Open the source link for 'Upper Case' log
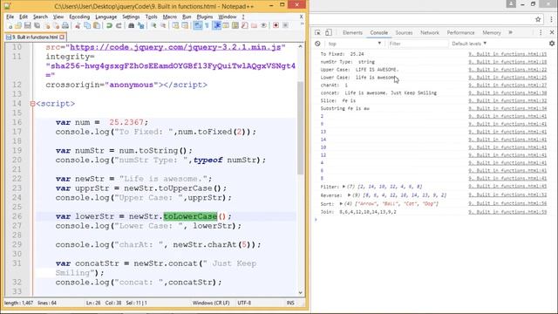Image resolution: width=558 pixels, height=314 pixels. [x=507, y=70]
